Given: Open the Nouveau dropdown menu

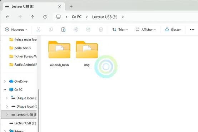Looking at the screenshot, I should [x=16, y=30].
